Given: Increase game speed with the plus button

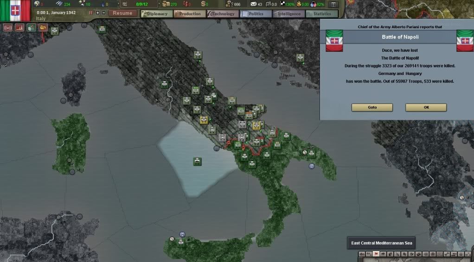Looking at the screenshot, I should pyautogui.click(x=98, y=12).
